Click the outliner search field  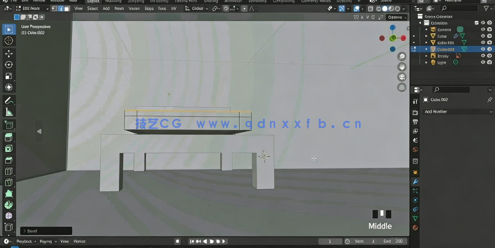point(460,9)
